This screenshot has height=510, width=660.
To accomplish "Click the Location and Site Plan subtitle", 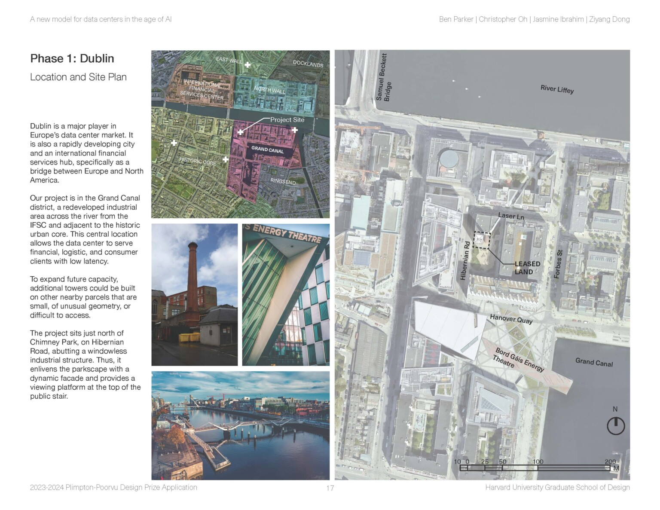I will [x=78, y=77].
